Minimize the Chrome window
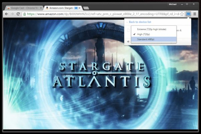Screen dimensions: 201x134 click(182, 4)
